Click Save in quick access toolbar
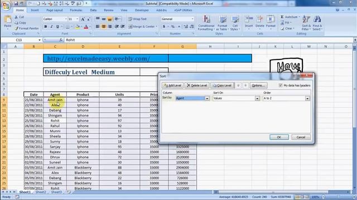This screenshot has width=357, height=200. [16, 4]
